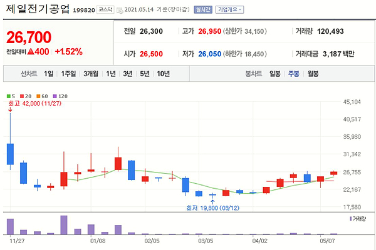Select the 1일 line chart tab

click(x=48, y=74)
